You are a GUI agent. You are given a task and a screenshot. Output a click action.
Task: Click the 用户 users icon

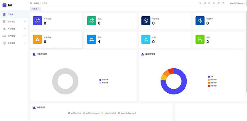click(x=91, y=39)
